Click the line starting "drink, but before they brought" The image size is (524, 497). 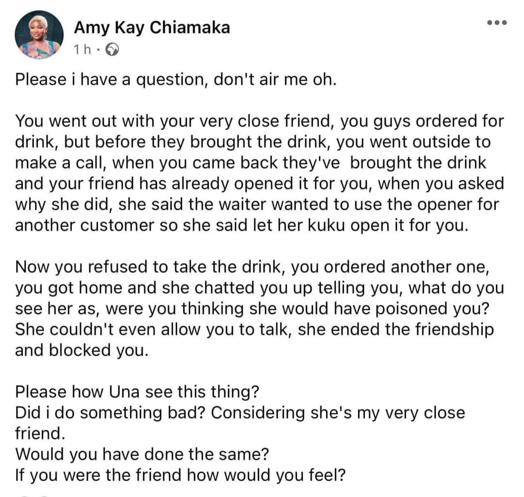[253, 142]
